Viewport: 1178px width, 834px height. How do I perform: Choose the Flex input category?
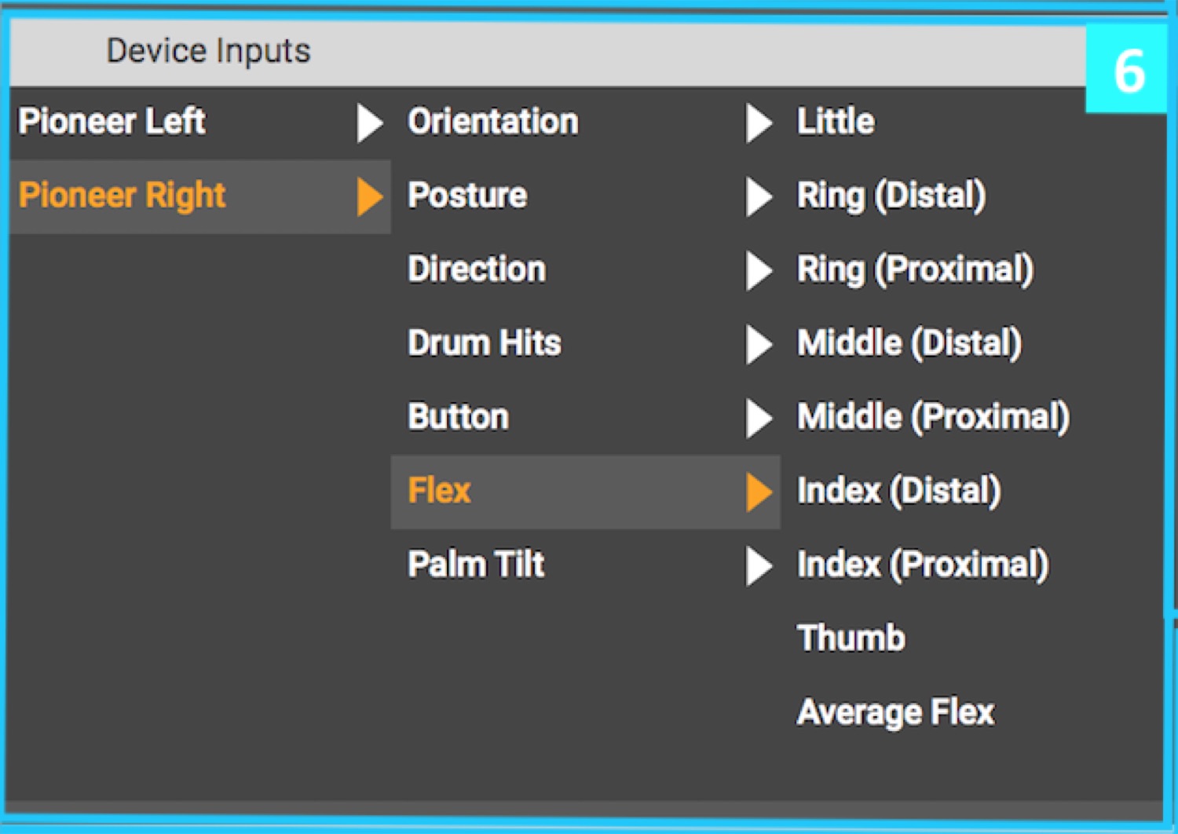440,491
